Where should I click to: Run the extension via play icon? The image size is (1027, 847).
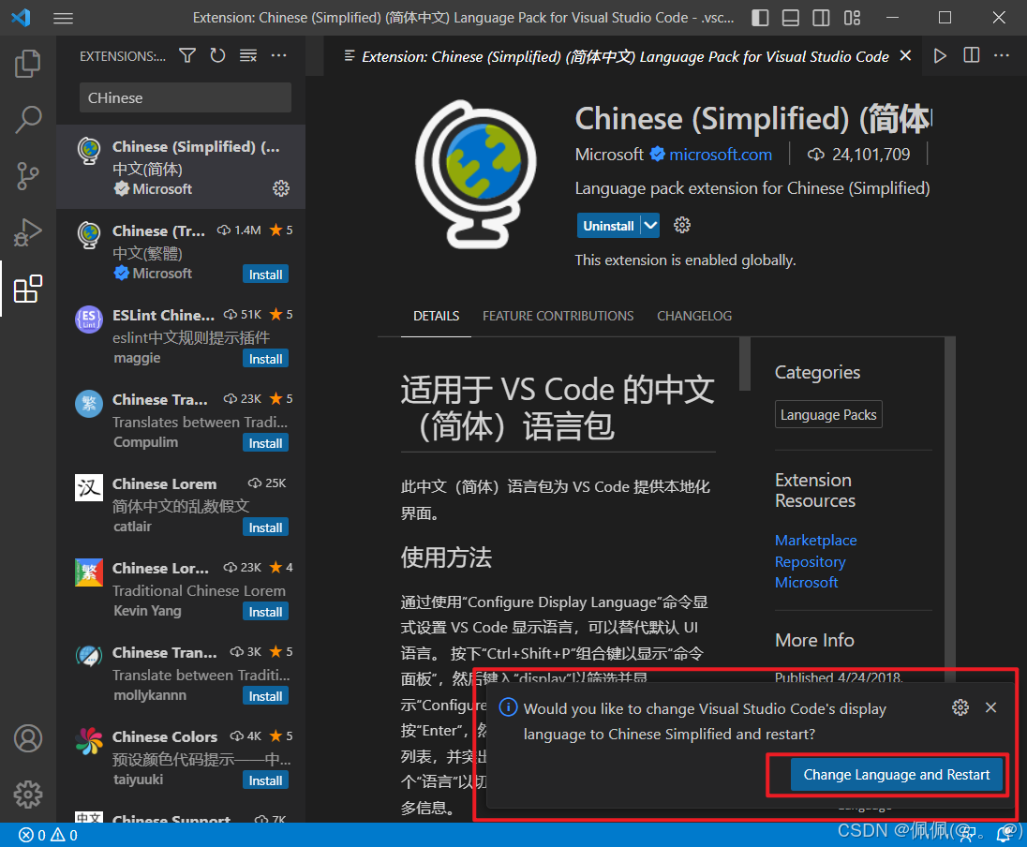[x=940, y=55]
